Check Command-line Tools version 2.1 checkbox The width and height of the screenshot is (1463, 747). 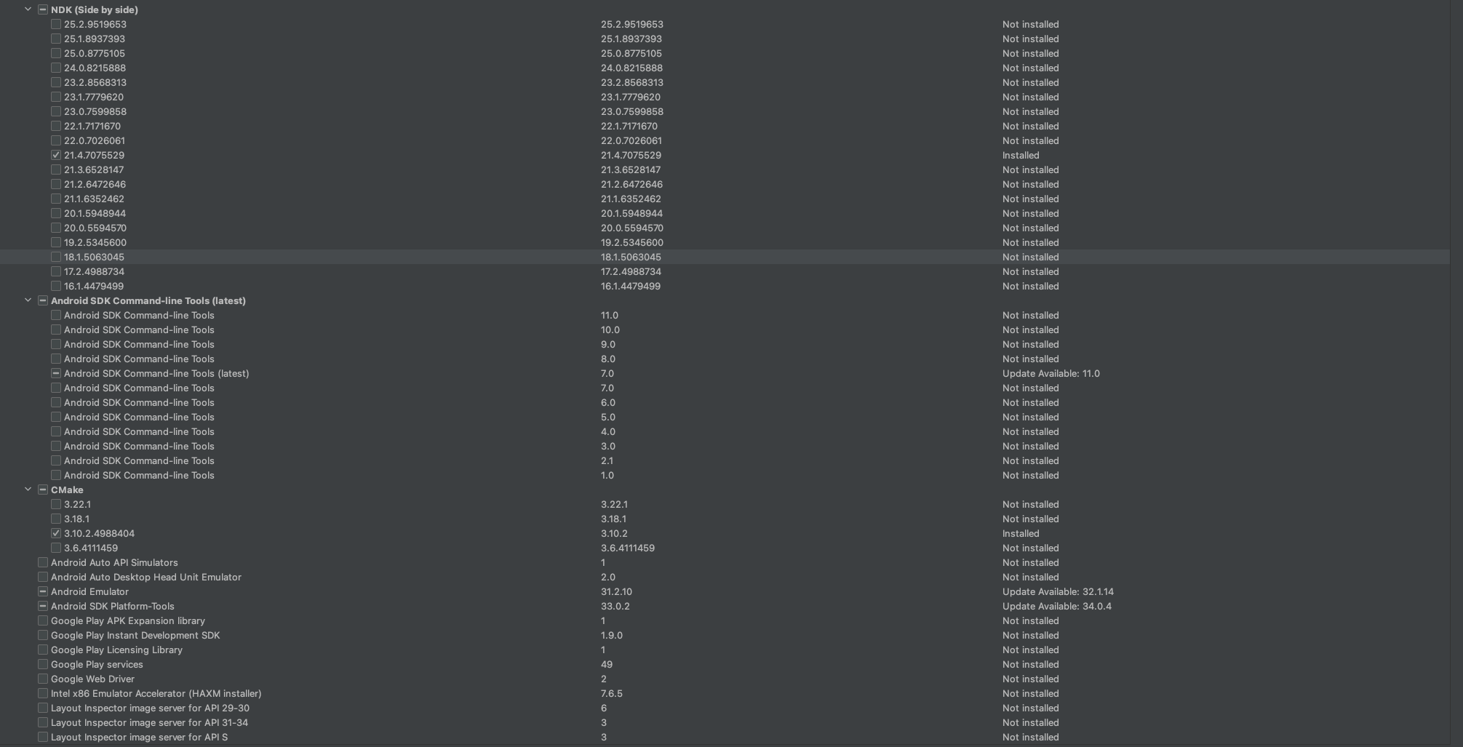click(x=56, y=460)
